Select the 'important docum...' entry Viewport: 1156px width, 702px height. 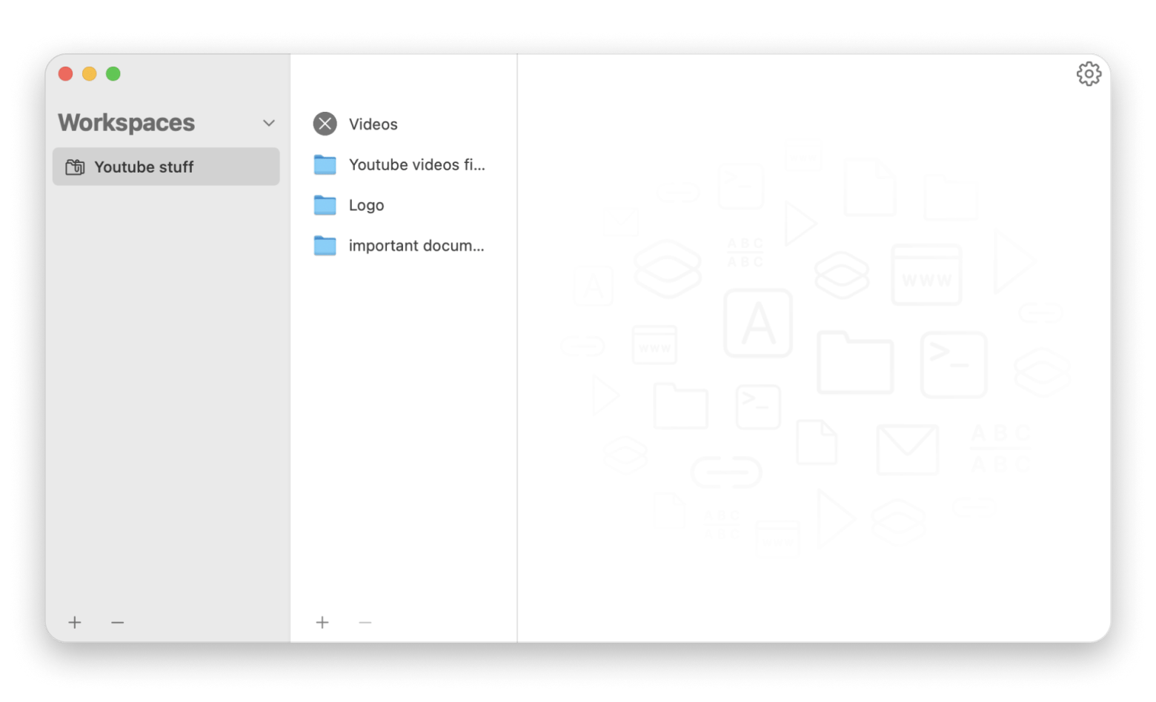click(416, 246)
